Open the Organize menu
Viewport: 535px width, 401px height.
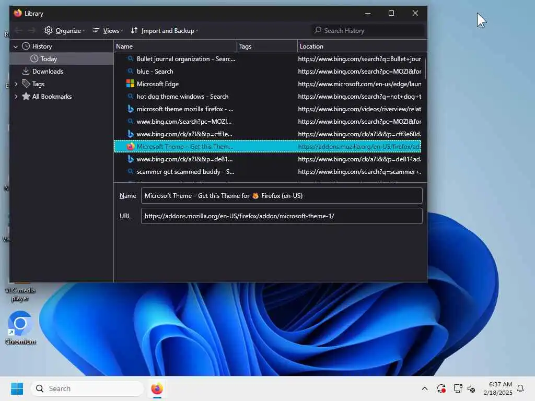pos(64,31)
